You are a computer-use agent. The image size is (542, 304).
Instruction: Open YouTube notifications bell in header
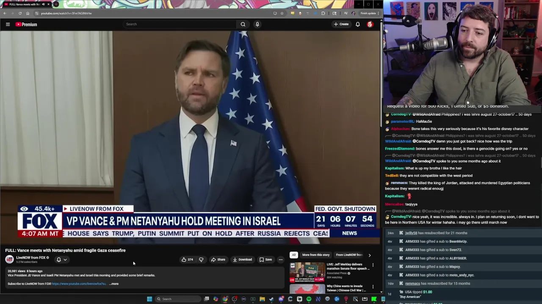tap(358, 24)
